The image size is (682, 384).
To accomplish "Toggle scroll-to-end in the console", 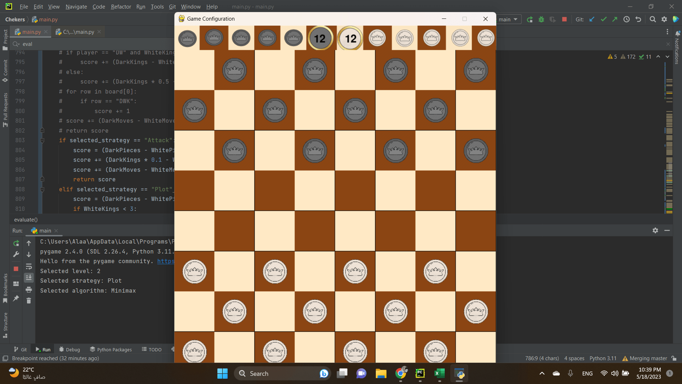I will (29, 278).
